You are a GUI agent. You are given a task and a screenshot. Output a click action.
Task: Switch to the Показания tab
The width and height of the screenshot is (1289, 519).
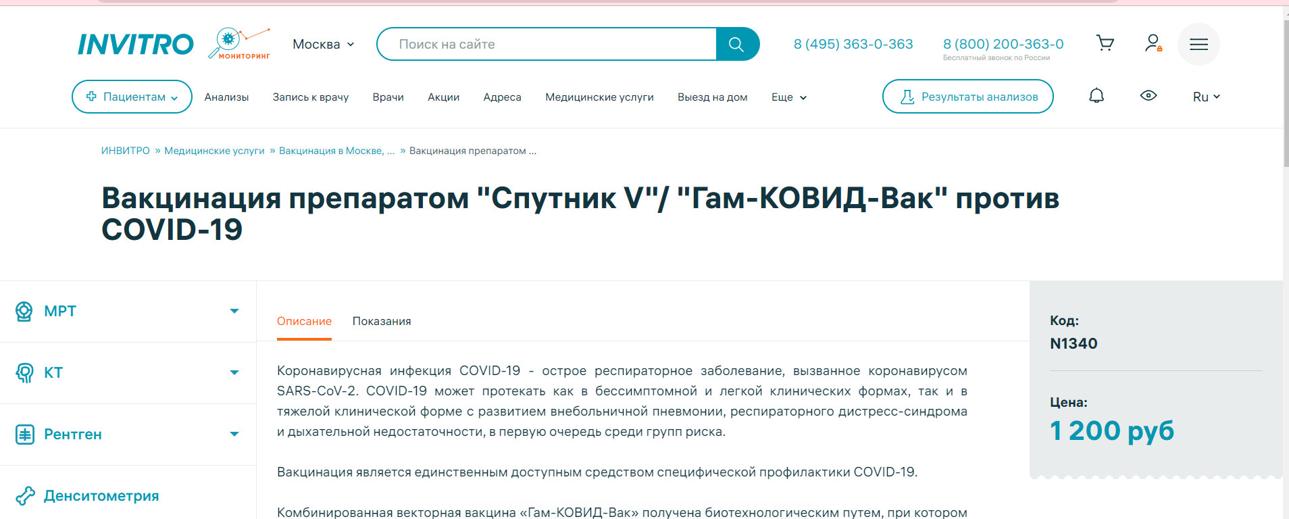pos(382,322)
